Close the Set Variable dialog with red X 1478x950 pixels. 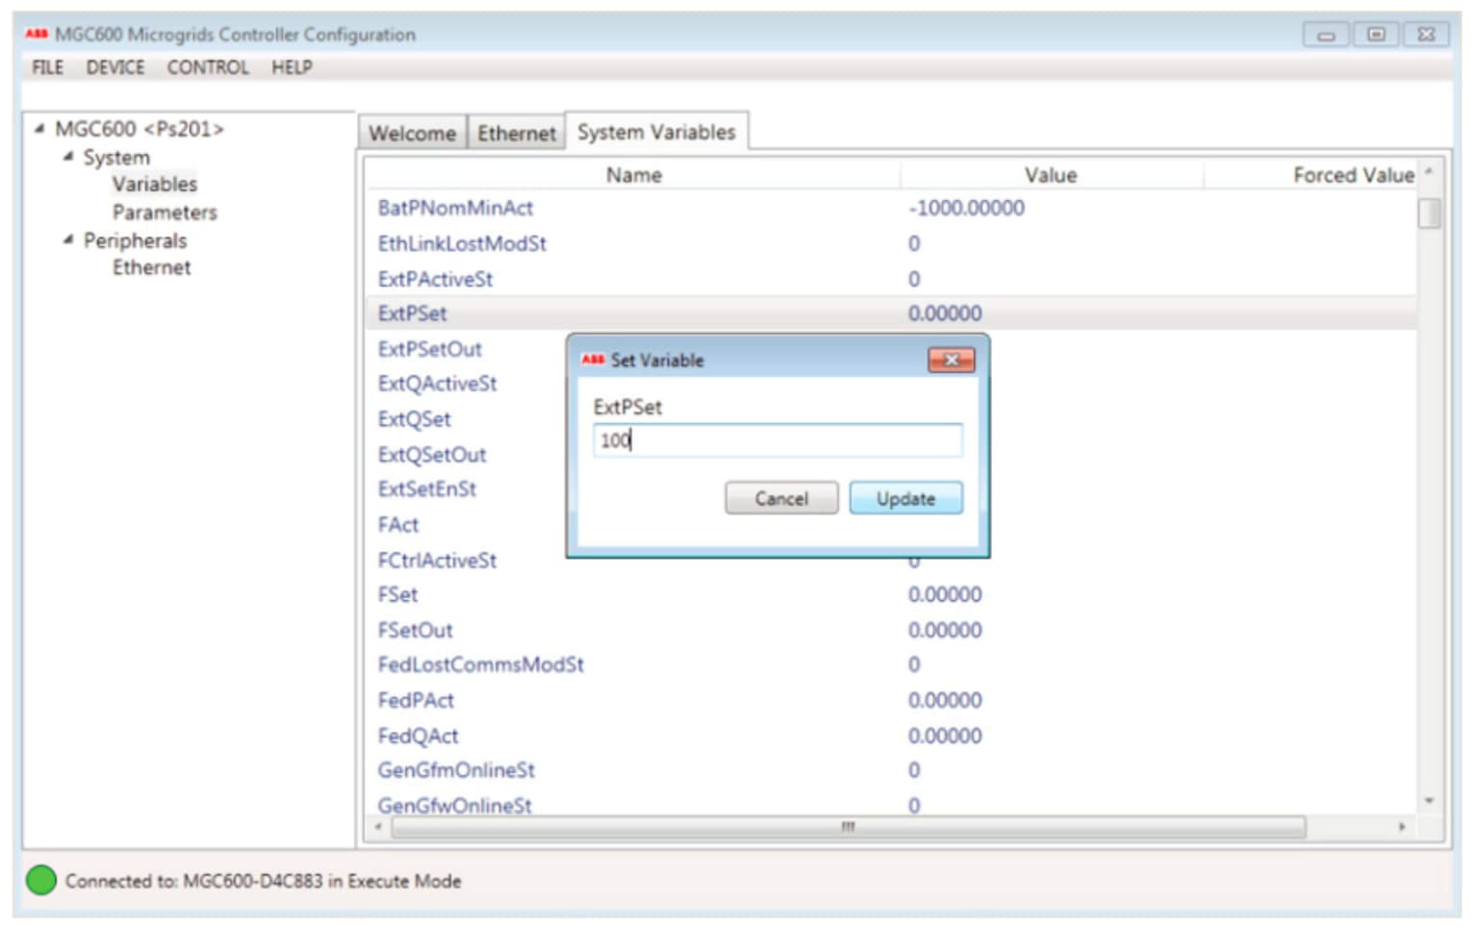[x=951, y=360]
